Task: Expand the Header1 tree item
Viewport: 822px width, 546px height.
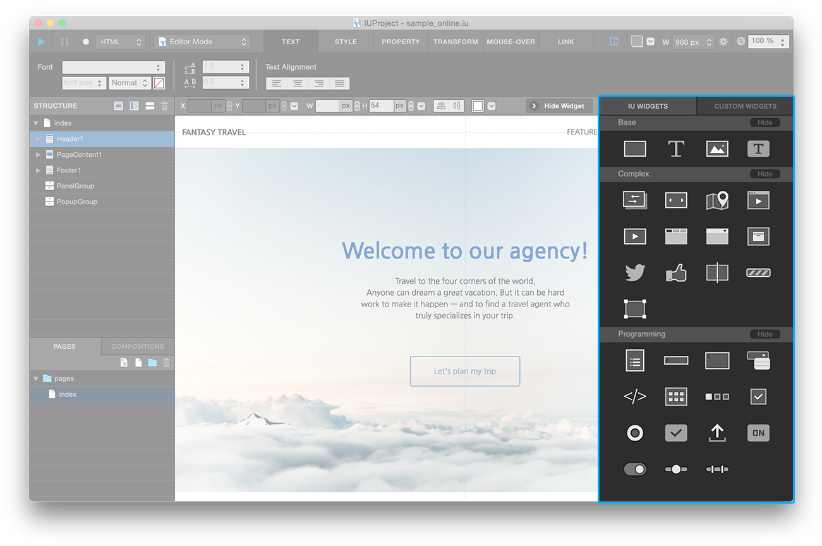Action: [x=38, y=139]
